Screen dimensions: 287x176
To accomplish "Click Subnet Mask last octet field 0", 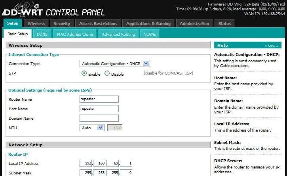I will pyautogui.click(x=126, y=172).
